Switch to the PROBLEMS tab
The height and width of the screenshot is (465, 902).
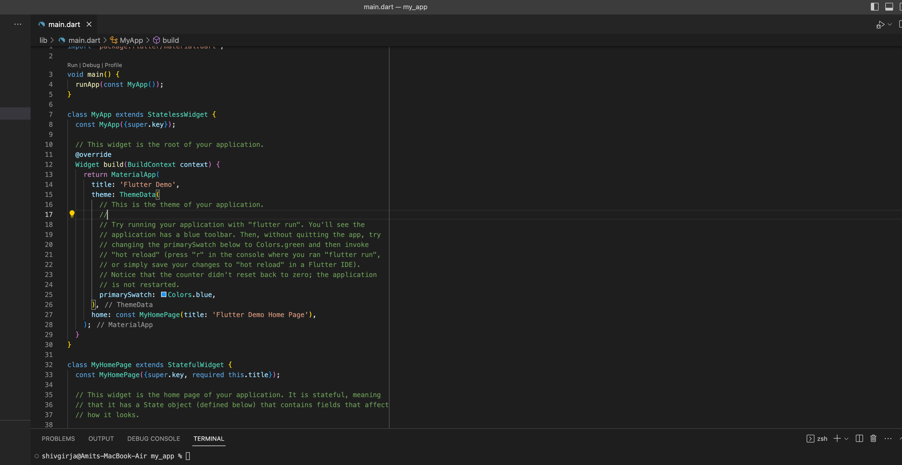click(x=58, y=438)
